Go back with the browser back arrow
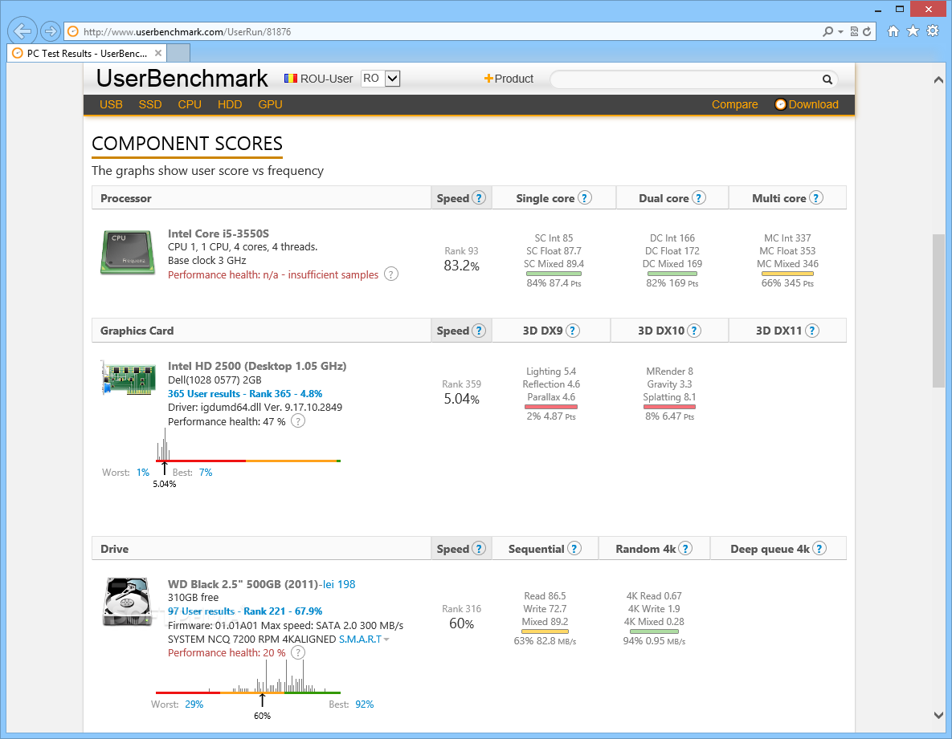The image size is (952, 739). (22, 31)
